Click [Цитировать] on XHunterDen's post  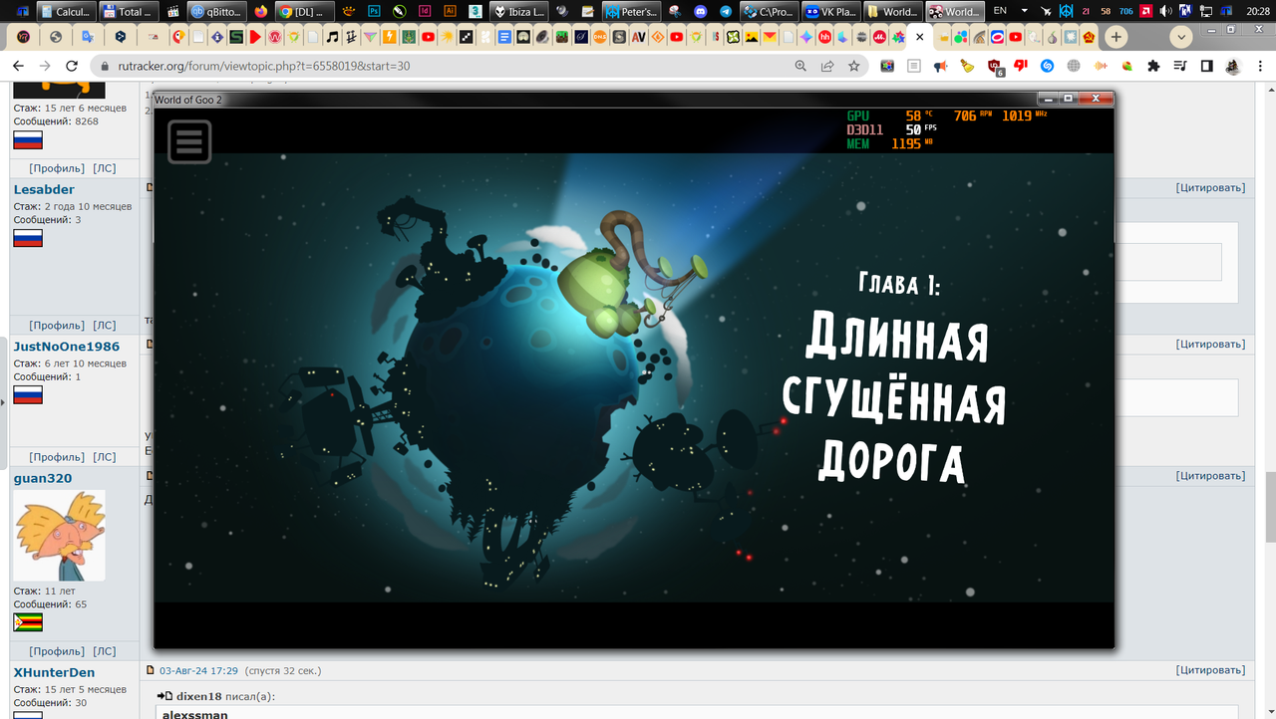(x=1210, y=670)
